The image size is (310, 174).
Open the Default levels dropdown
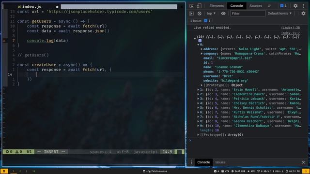(x=279, y=14)
